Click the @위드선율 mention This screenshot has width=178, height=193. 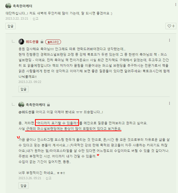click(26, 112)
